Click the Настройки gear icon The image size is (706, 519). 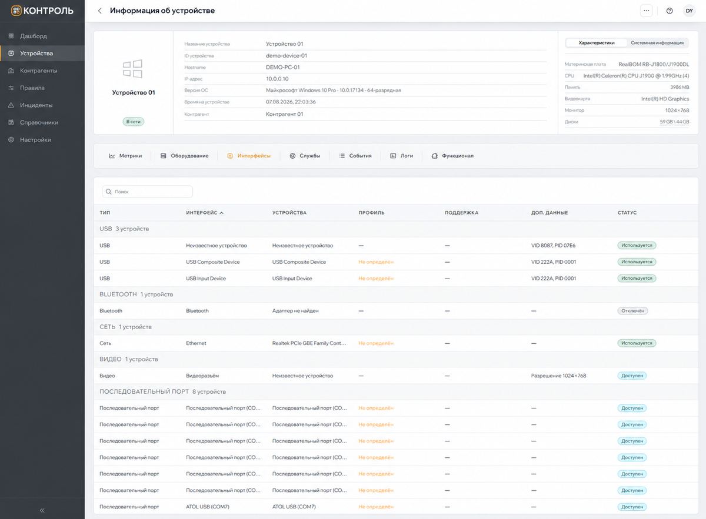(11, 140)
